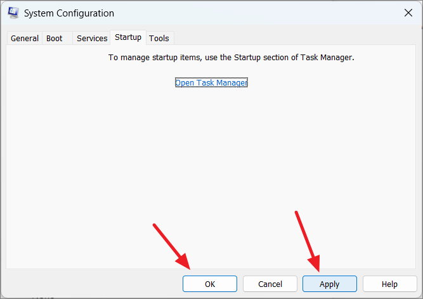
Task: Click the red arrow pointing at Apply
Action: point(308,241)
